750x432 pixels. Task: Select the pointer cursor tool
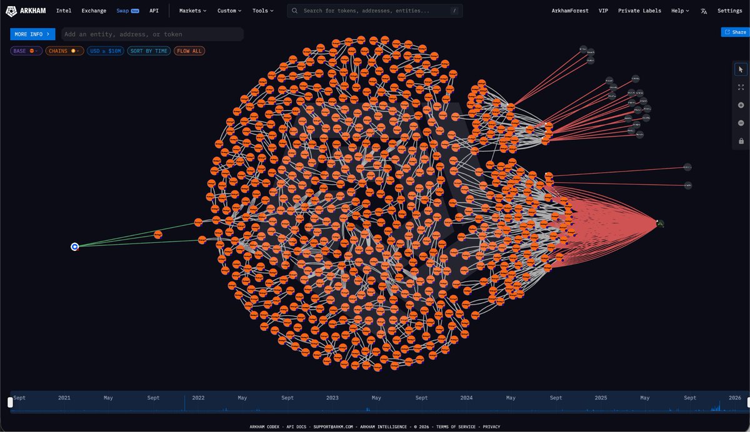coord(741,69)
